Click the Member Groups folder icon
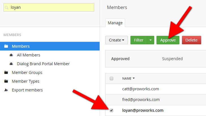Viewport: 206px width, 116px height. click(6, 73)
